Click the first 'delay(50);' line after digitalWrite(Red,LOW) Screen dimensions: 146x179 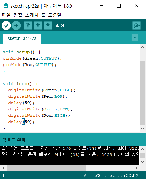[x=21, y=103]
